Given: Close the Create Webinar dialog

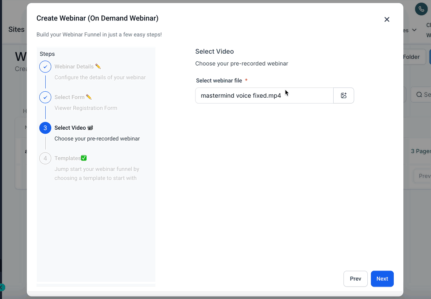Looking at the screenshot, I should tap(387, 20).
